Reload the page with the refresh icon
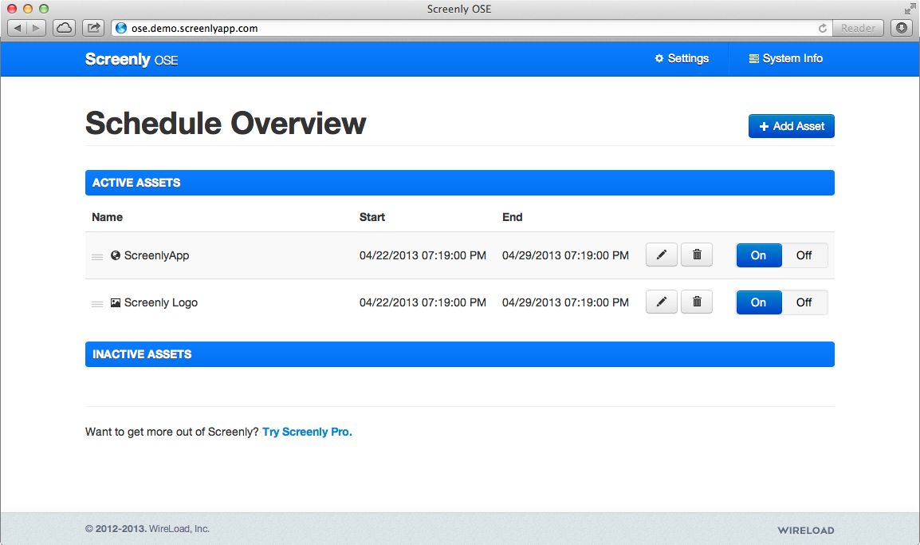This screenshot has width=920, height=545. (823, 28)
